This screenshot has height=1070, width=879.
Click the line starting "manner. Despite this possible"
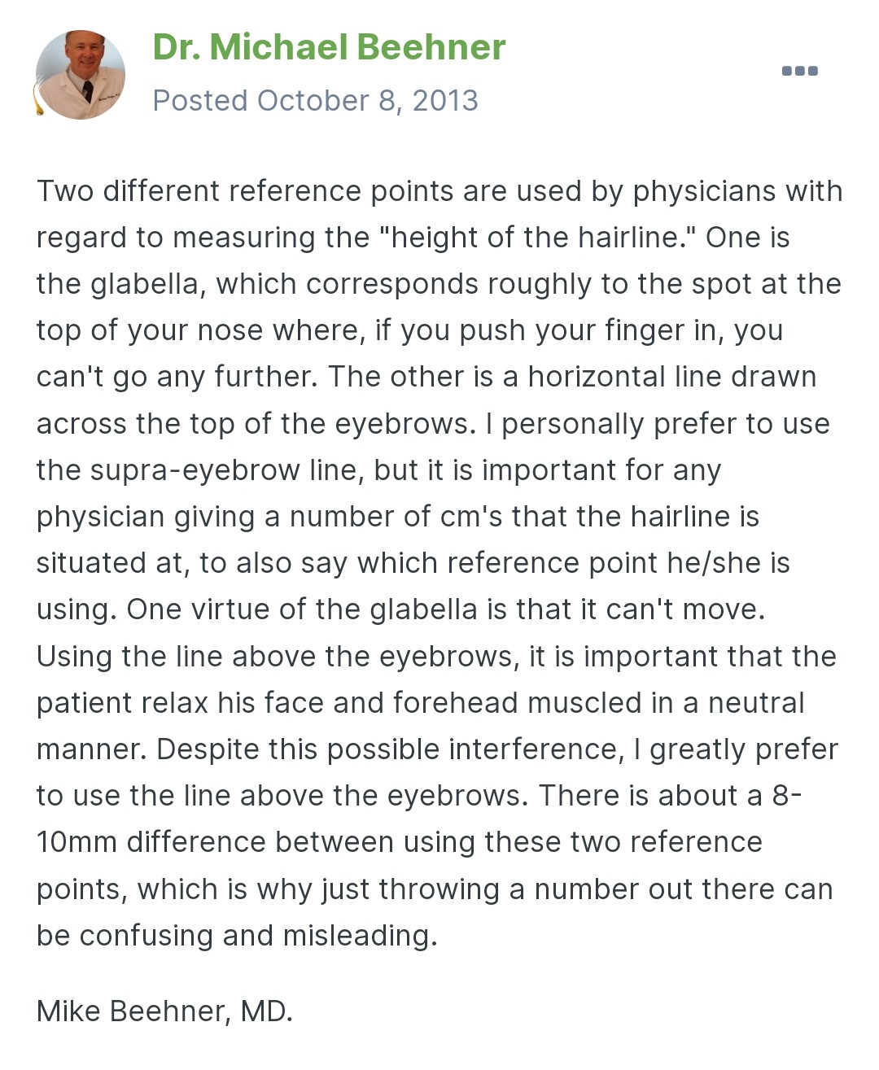[x=437, y=749]
